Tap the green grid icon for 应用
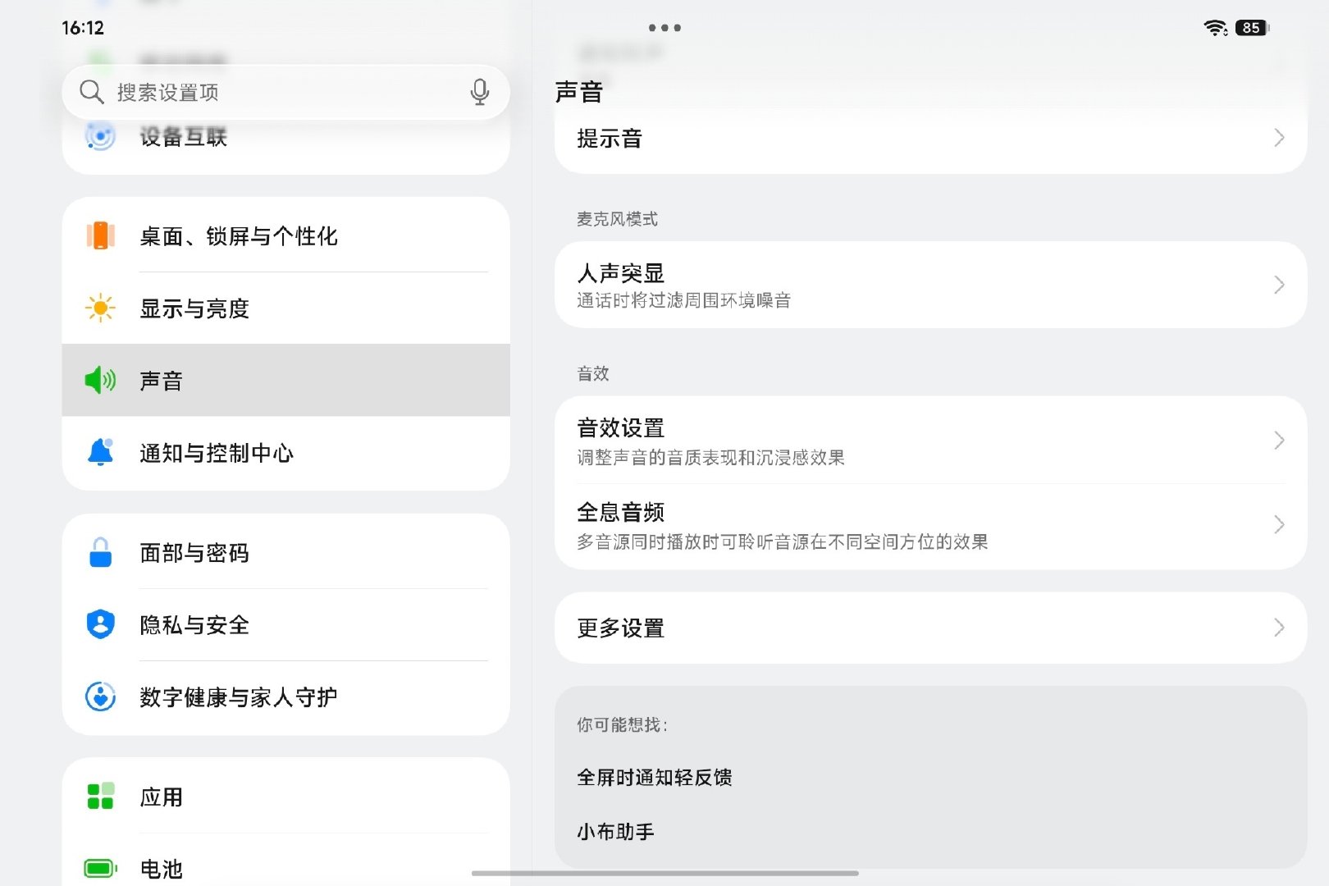 pyautogui.click(x=100, y=797)
